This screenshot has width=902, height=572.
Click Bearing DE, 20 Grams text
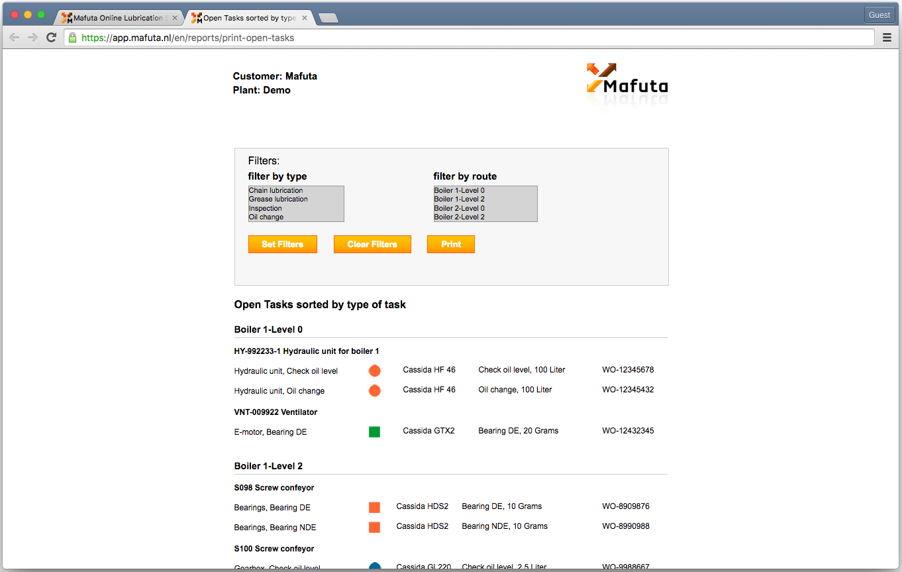(519, 431)
